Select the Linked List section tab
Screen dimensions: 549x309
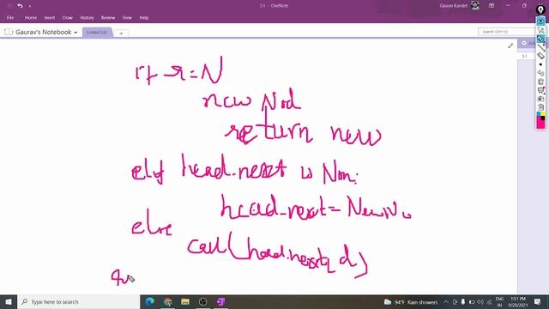pos(97,33)
